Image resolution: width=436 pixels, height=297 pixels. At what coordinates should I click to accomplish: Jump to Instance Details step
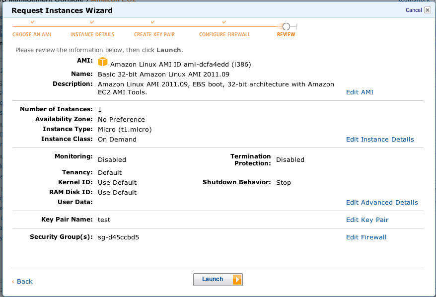pyautogui.click(x=92, y=34)
